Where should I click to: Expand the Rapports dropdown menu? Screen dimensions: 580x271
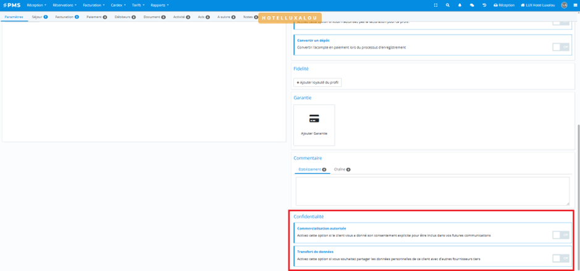click(x=159, y=5)
